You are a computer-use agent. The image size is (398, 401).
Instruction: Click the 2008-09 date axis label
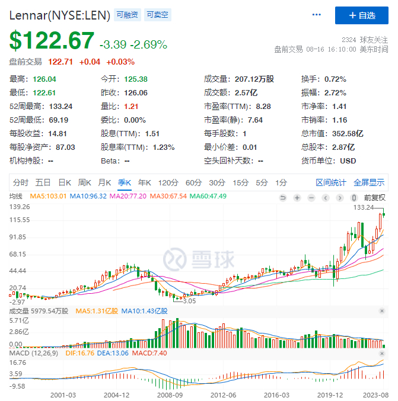pos(170,395)
